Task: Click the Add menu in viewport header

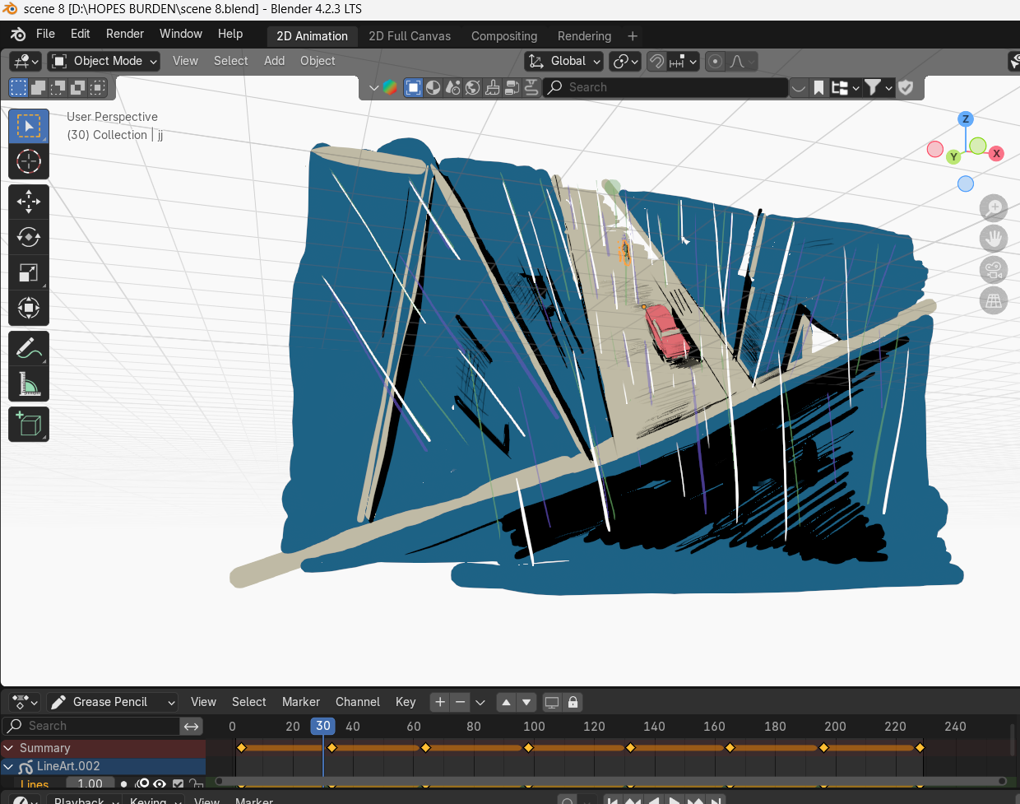Action: click(x=274, y=61)
